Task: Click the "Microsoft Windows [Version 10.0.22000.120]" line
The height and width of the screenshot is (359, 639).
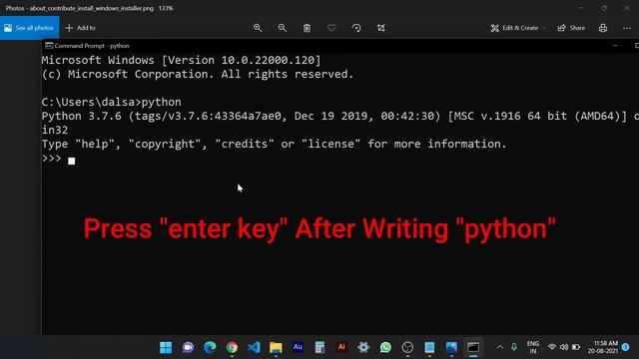Action: coord(181,60)
